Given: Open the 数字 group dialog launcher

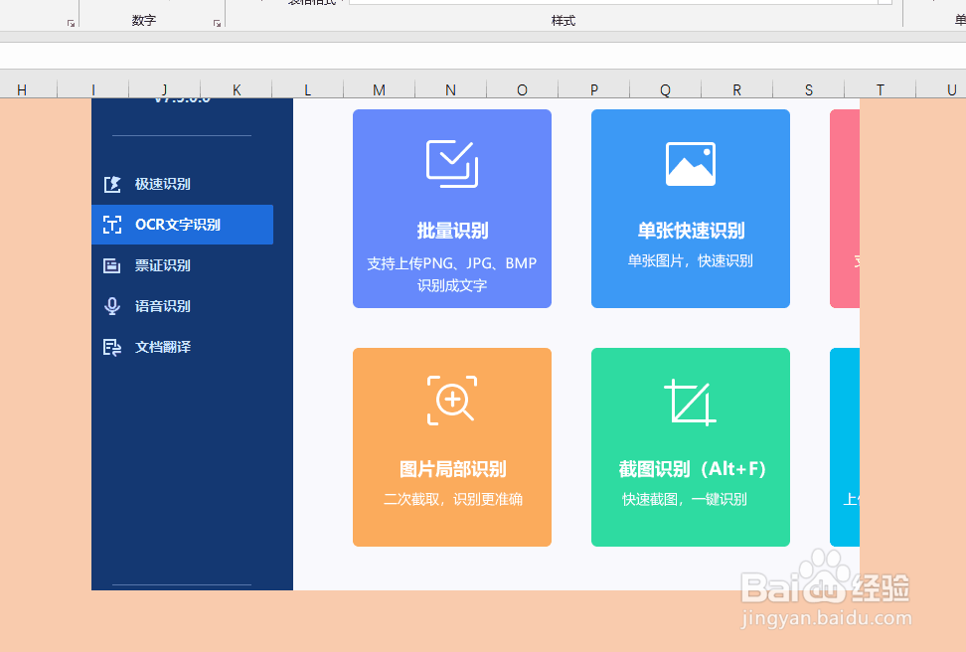Looking at the screenshot, I should 217,23.
